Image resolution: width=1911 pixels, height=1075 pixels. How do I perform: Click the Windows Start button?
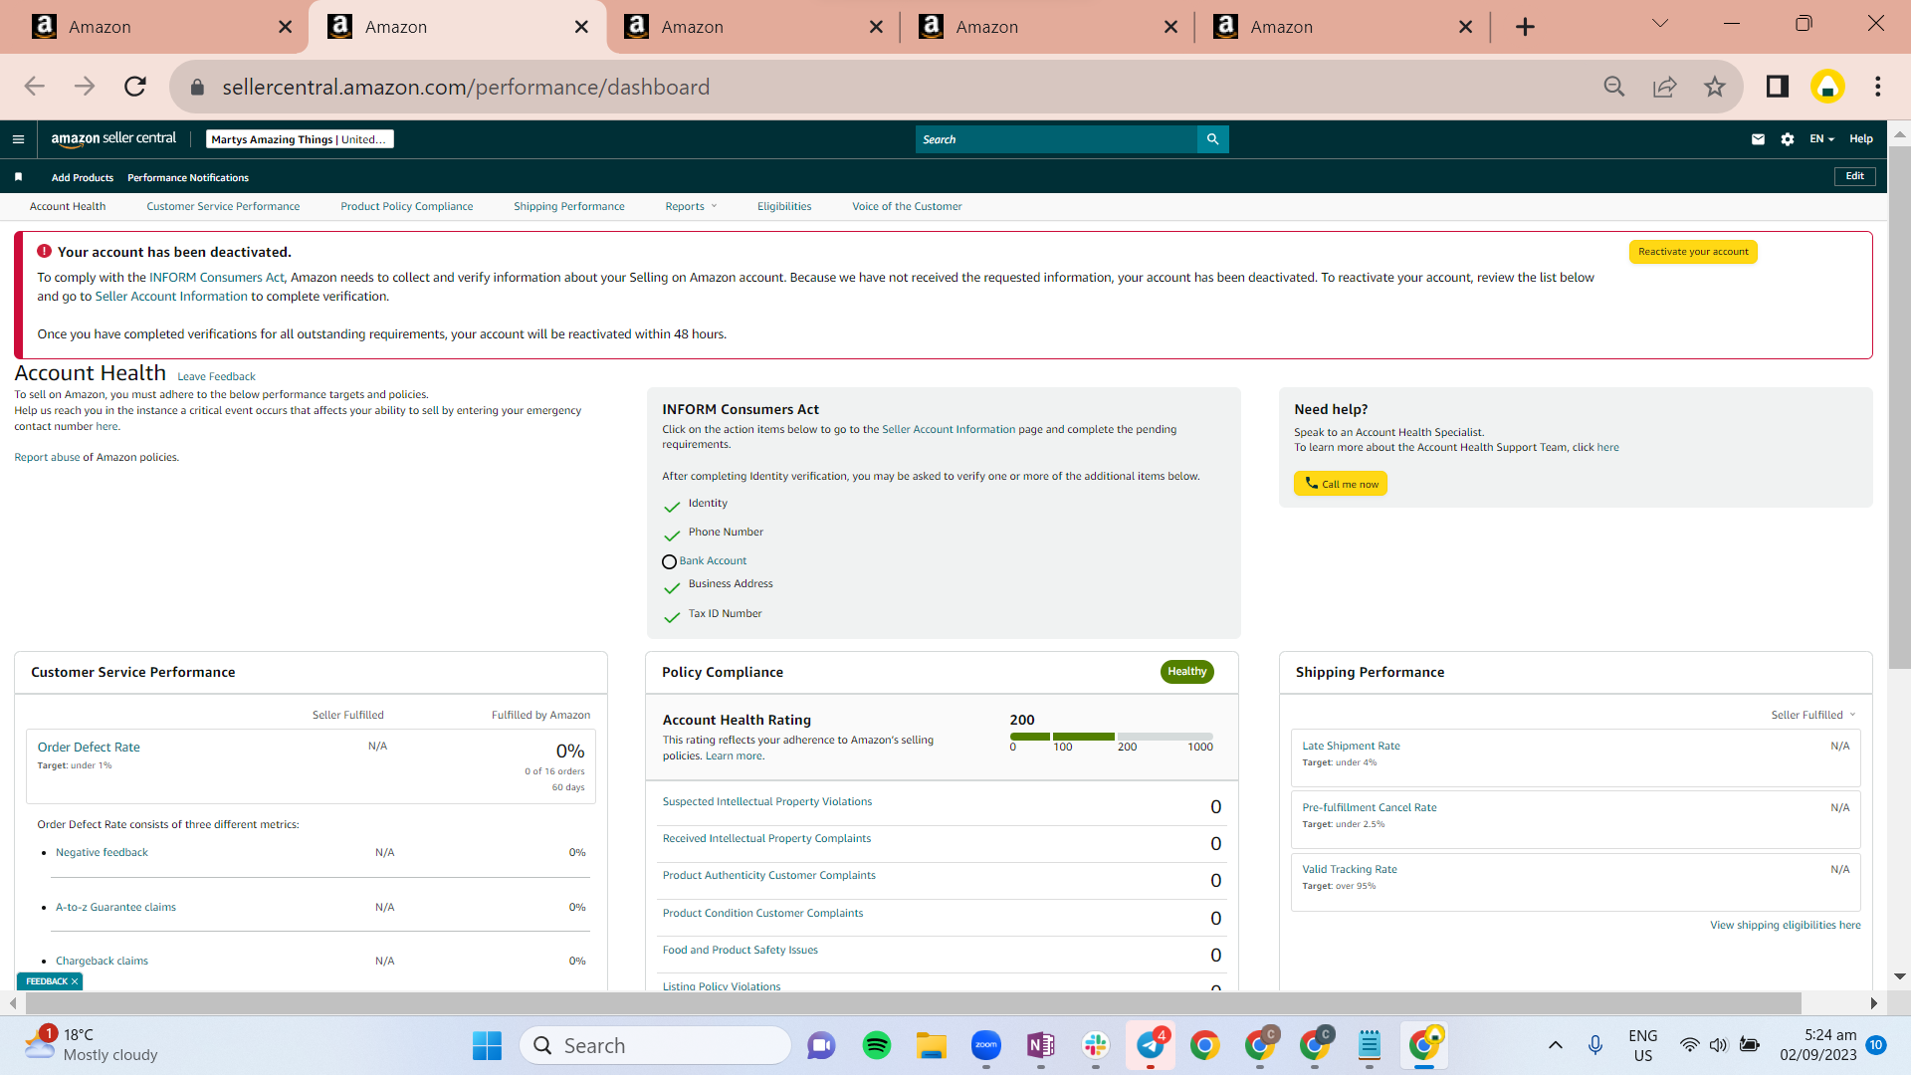(x=487, y=1045)
